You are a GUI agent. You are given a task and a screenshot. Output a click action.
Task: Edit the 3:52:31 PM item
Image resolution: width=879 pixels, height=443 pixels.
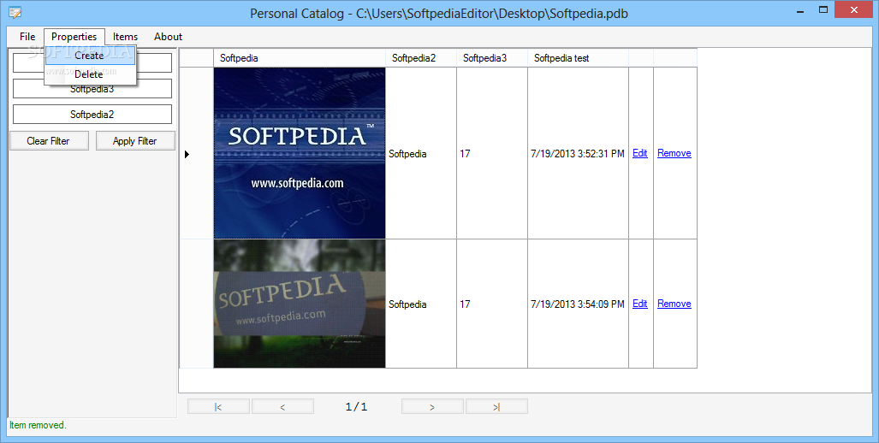pos(639,153)
